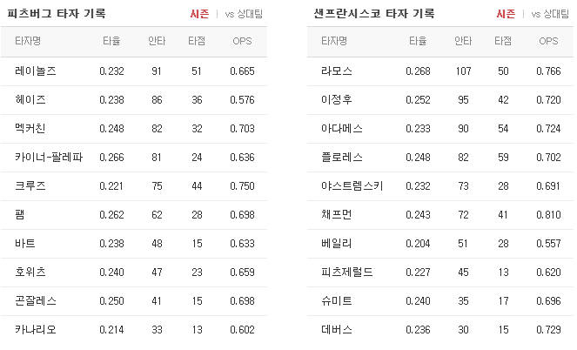Click the OPS column header in 샌프란시스코 table
The width and height of the screenshot is (577, 350).
(x=548, y=41)
